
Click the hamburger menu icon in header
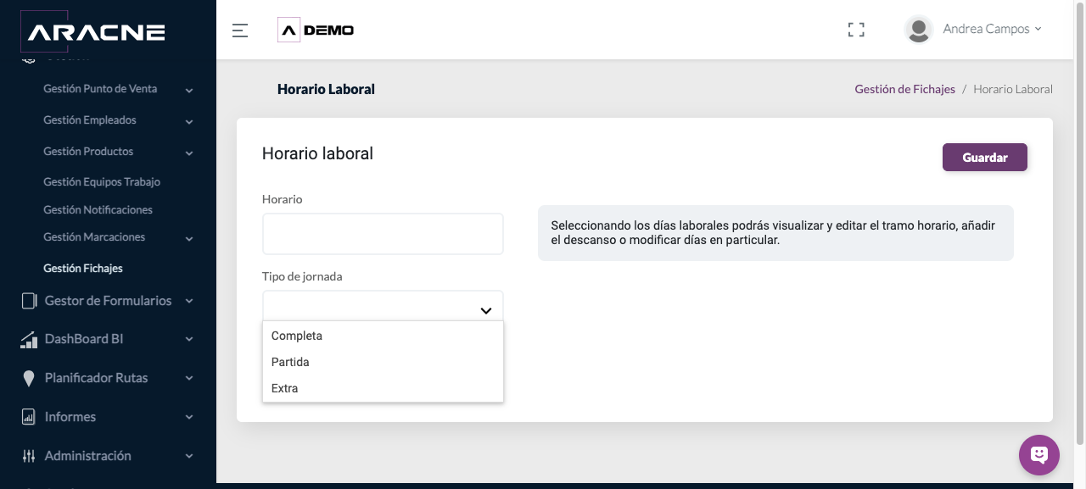(240, 31)
